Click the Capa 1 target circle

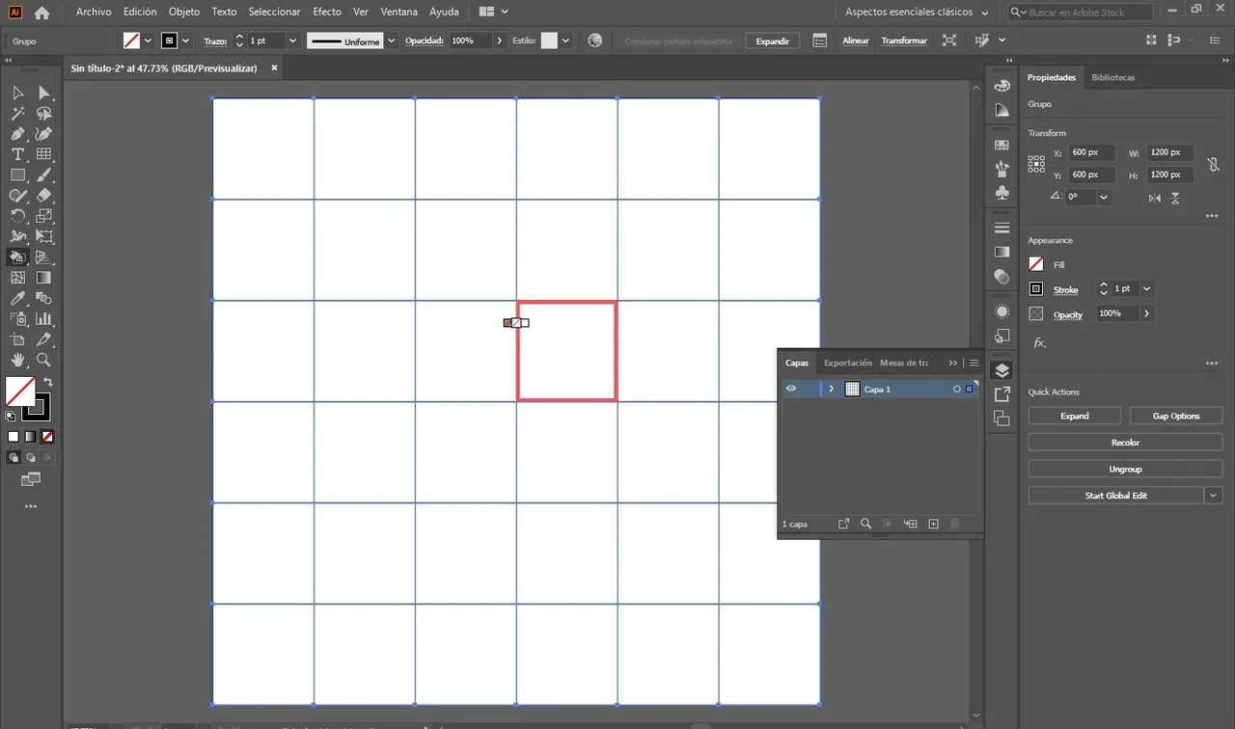[957, 389]
